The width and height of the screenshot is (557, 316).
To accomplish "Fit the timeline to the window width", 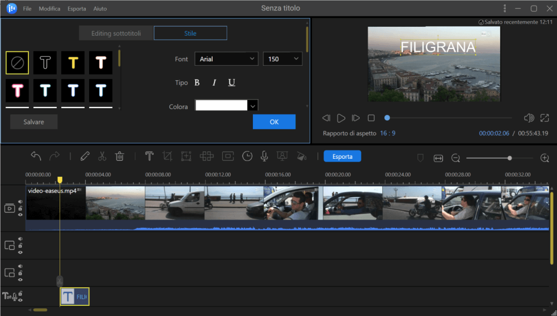I will pos(438,158).
